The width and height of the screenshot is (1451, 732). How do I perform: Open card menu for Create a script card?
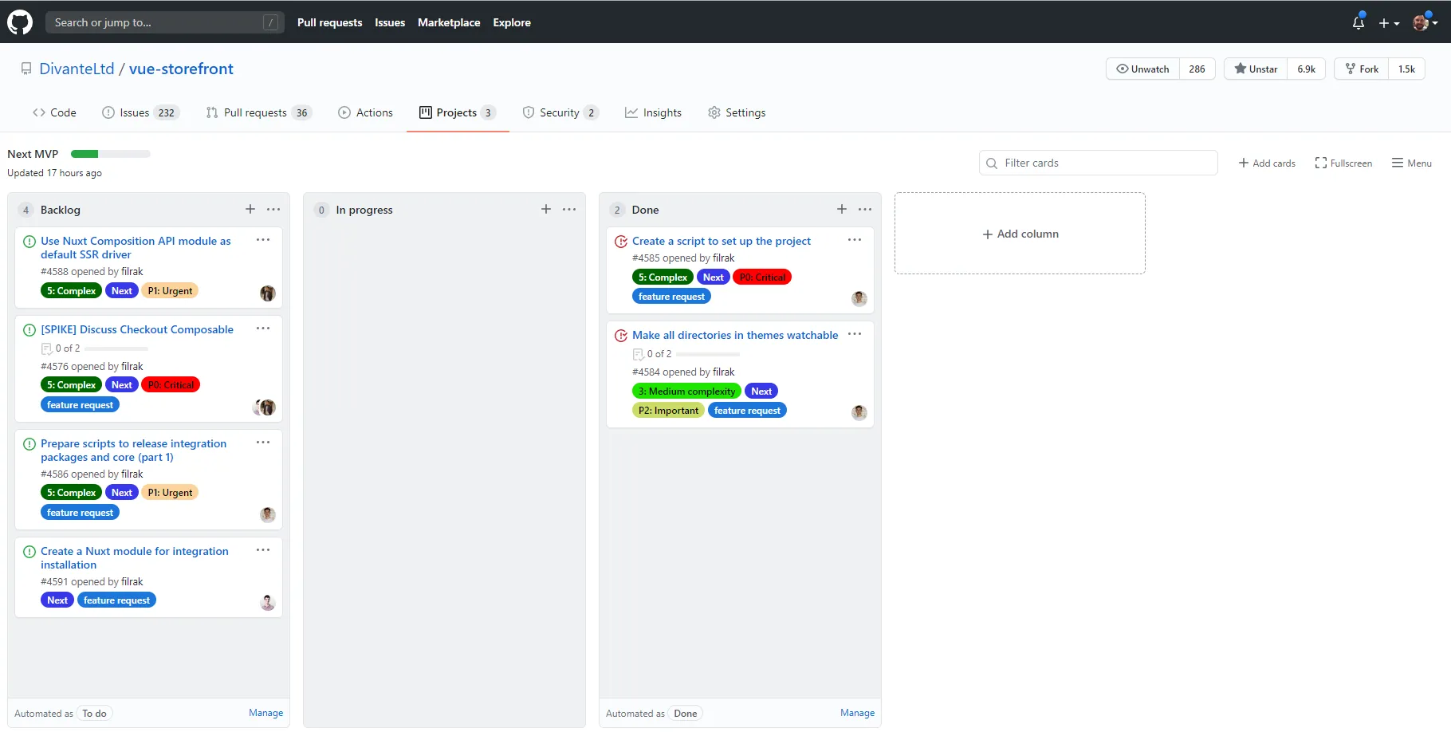pos(855,240)
